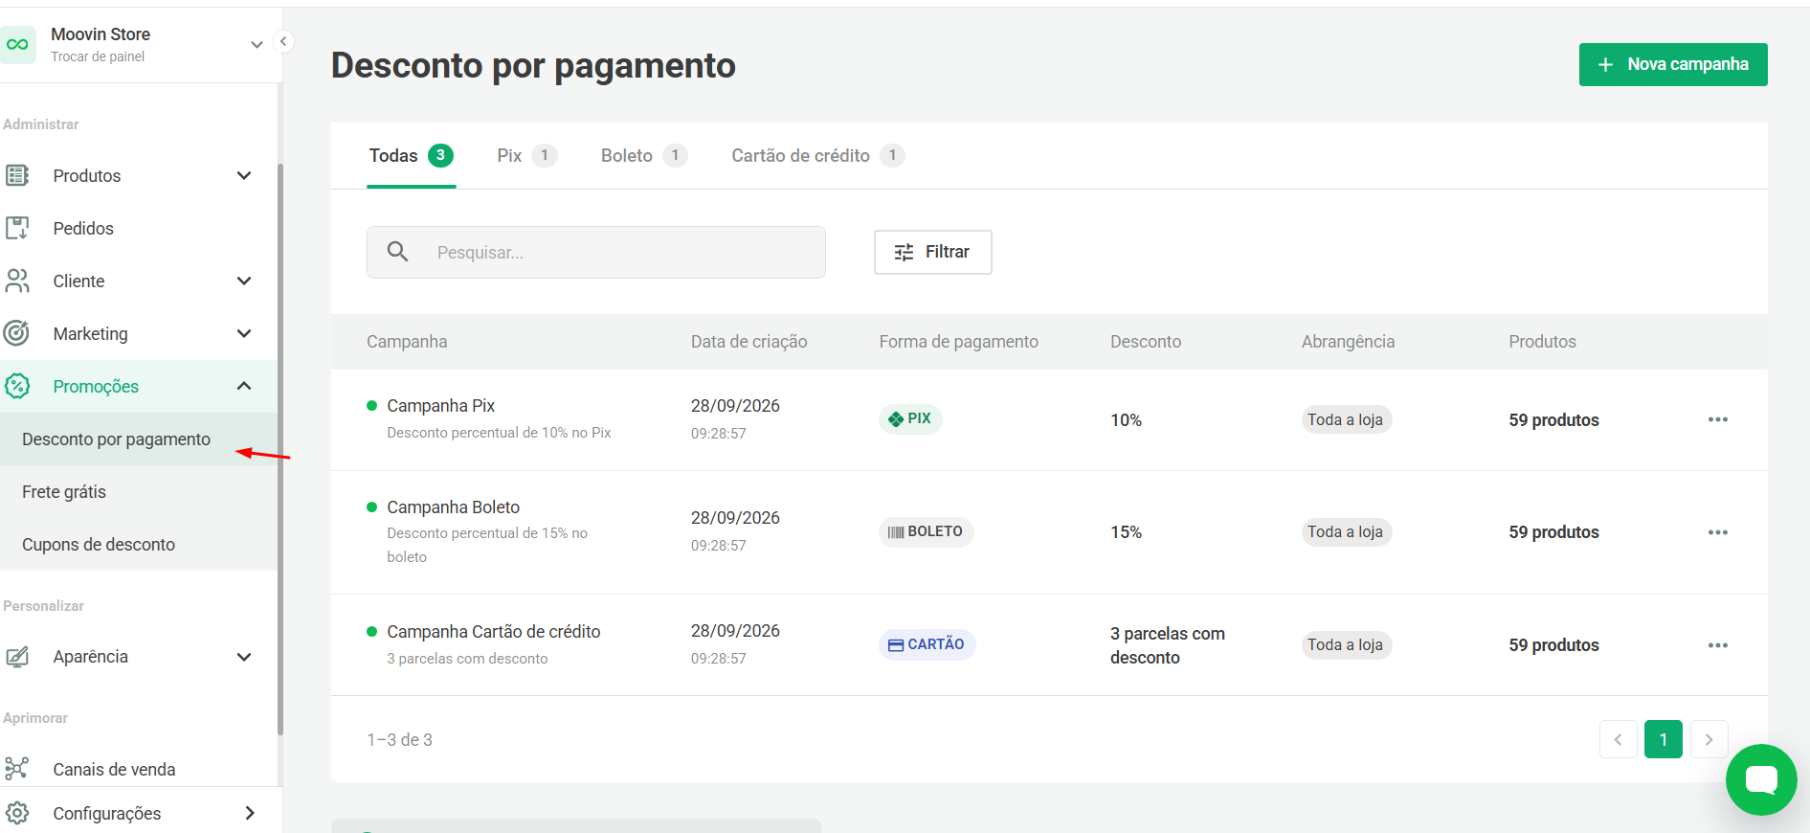Focus the Pesquisar search field

click(596, 252)
